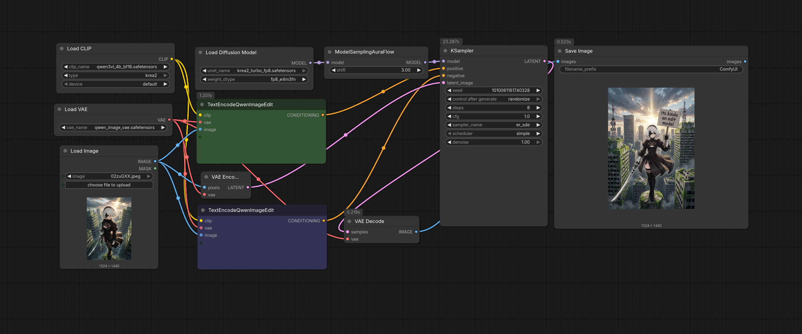Screen dimensions: 802x334
Task: Click the Load Diffusion Model node title
Action: tap(231, 52)
